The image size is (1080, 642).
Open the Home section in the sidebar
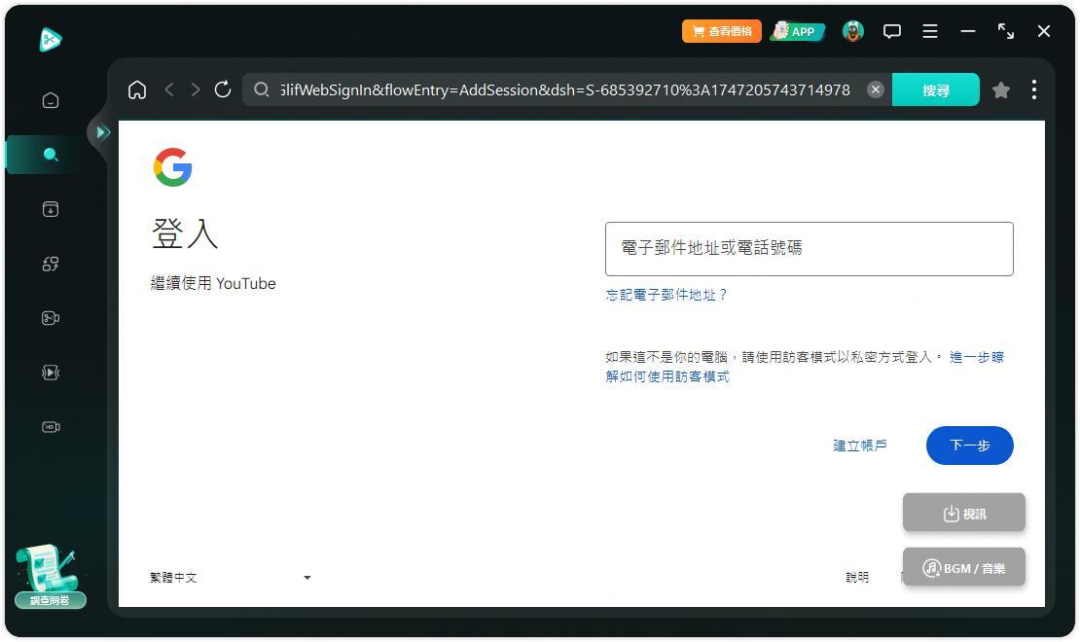click(x=51, y=100)
